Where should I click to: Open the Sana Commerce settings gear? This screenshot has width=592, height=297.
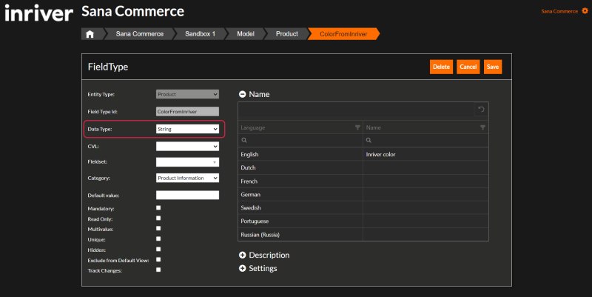pos(585,11)
